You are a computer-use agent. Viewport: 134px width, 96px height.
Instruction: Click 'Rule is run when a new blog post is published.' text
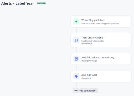(x=100, y=23)
